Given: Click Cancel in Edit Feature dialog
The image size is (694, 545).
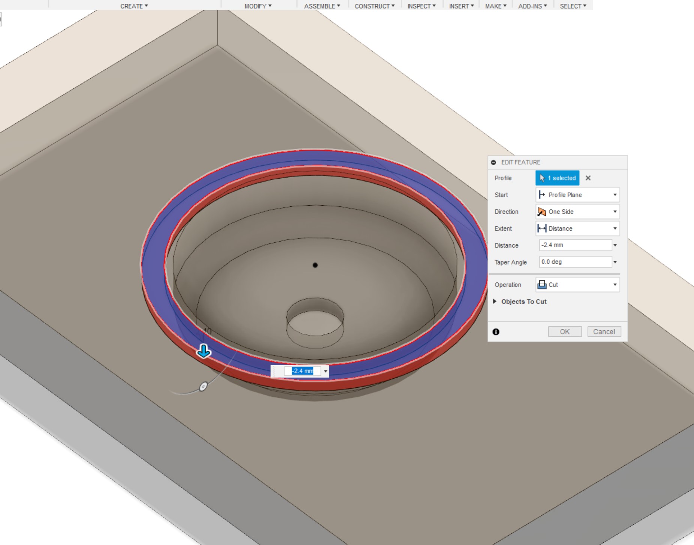Looking at the screenshot, I should click(x=604, y=331).
